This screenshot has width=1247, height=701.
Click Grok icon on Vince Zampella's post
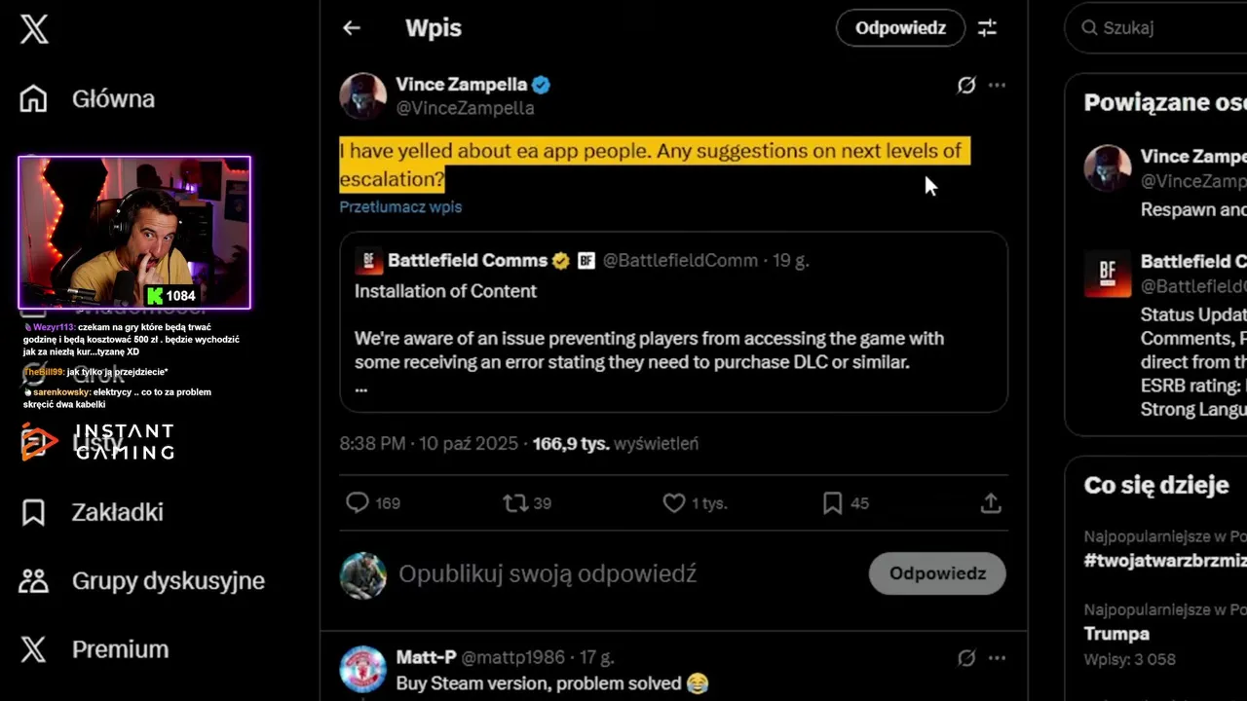(x=965, y=85)
